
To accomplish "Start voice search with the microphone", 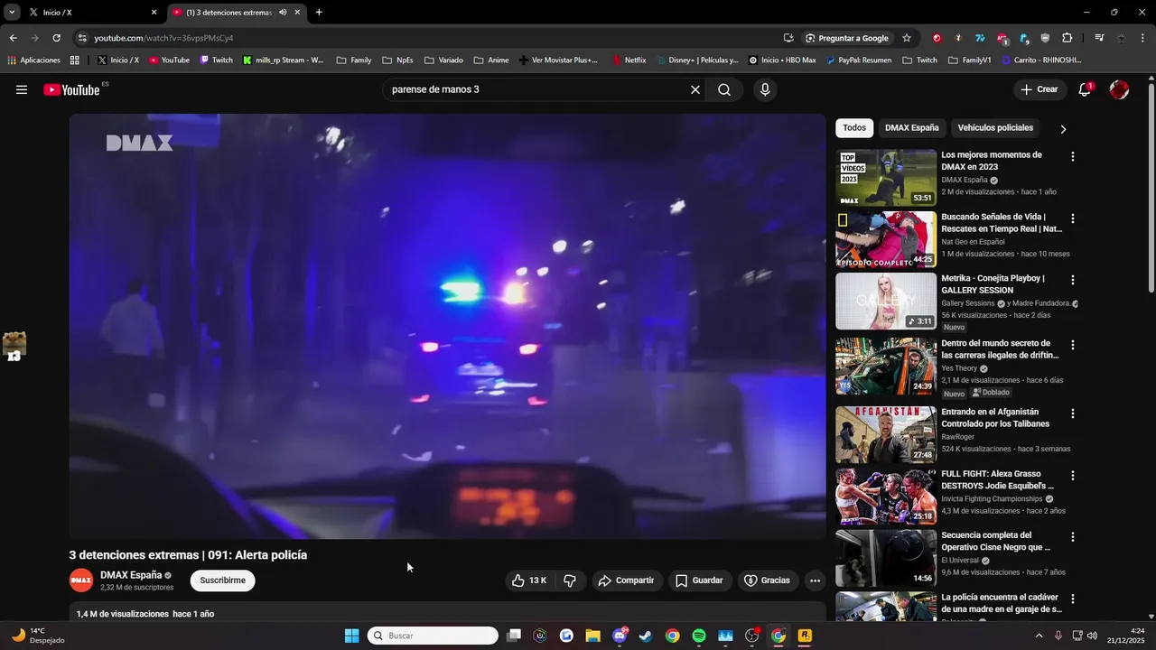I will [x=765, y=89].
